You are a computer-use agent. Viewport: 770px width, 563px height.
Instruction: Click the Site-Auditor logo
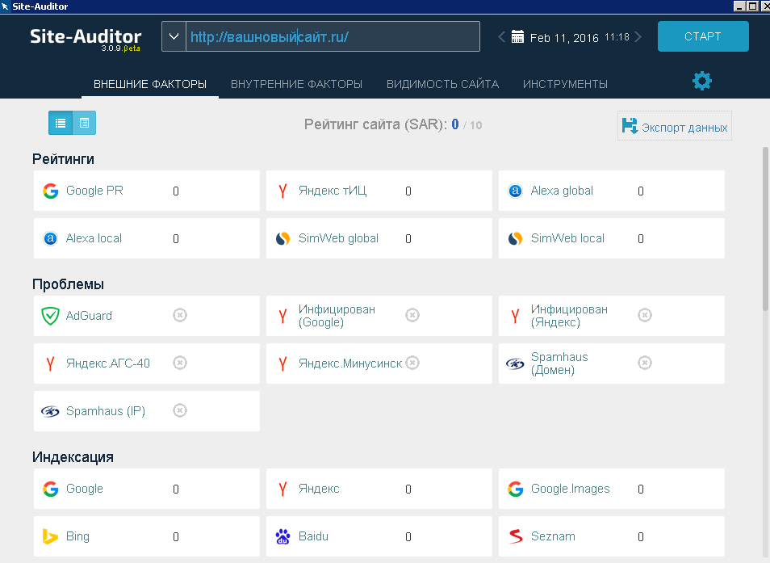[x=86, y=38]
